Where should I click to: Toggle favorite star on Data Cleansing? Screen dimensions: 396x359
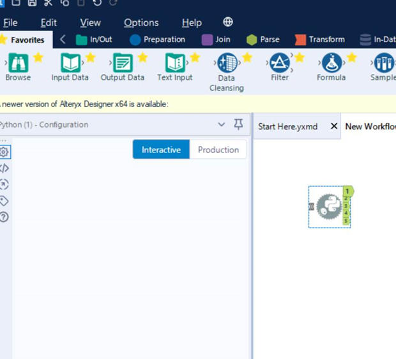click(247, 57)
